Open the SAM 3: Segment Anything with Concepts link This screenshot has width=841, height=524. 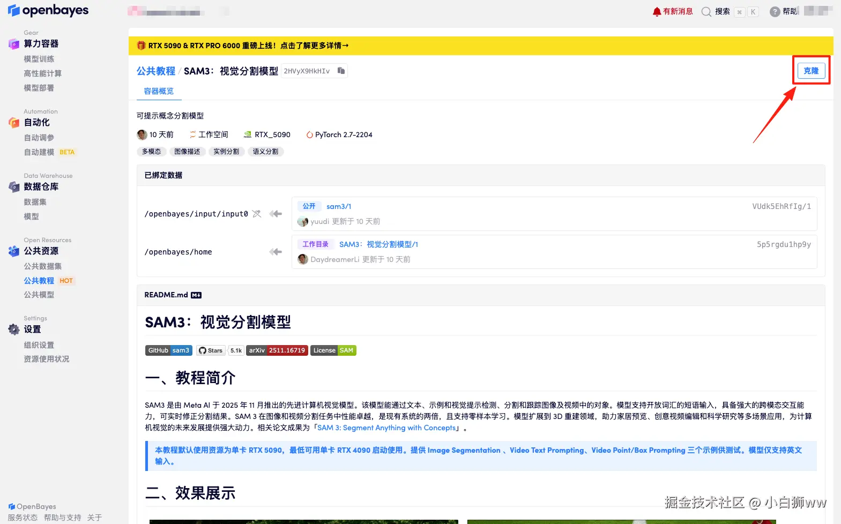386,428
